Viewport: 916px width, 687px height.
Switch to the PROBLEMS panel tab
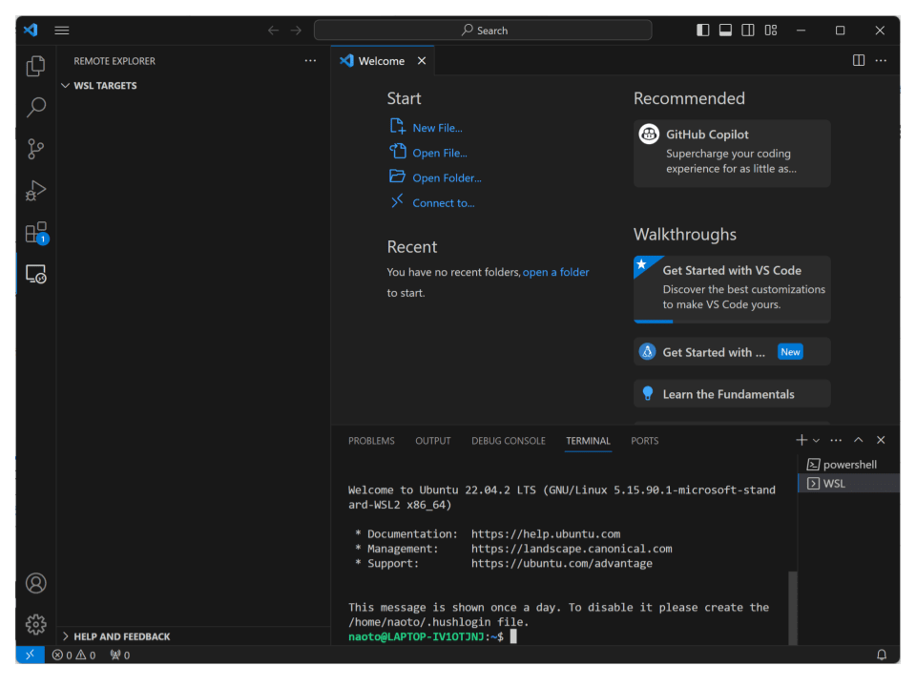371,441
